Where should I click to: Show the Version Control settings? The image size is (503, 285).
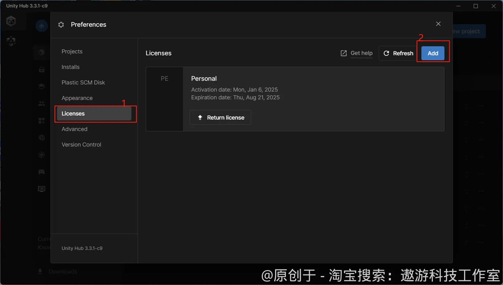click(81, 145)
